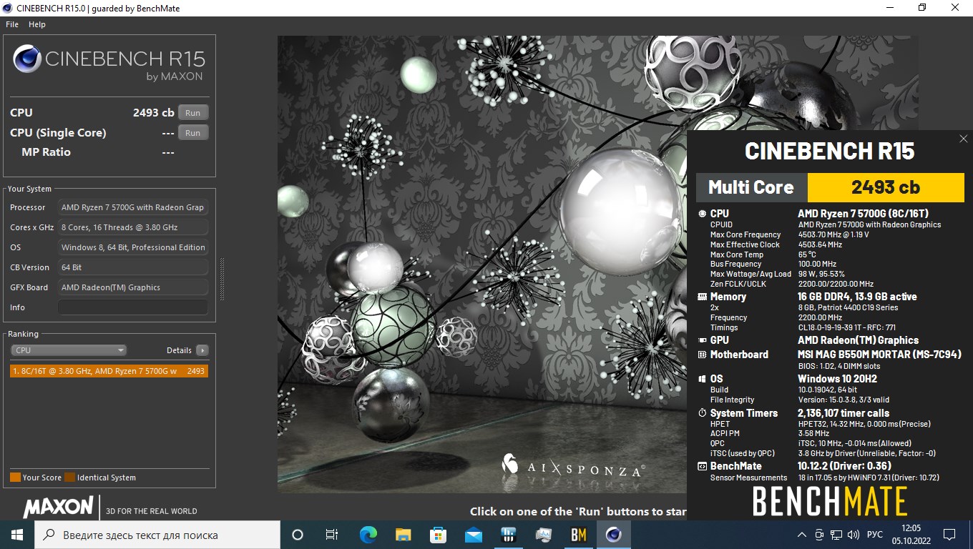973x549 pixels.
Task: Click the BenchMate section icon
Action: click(702, 466)
